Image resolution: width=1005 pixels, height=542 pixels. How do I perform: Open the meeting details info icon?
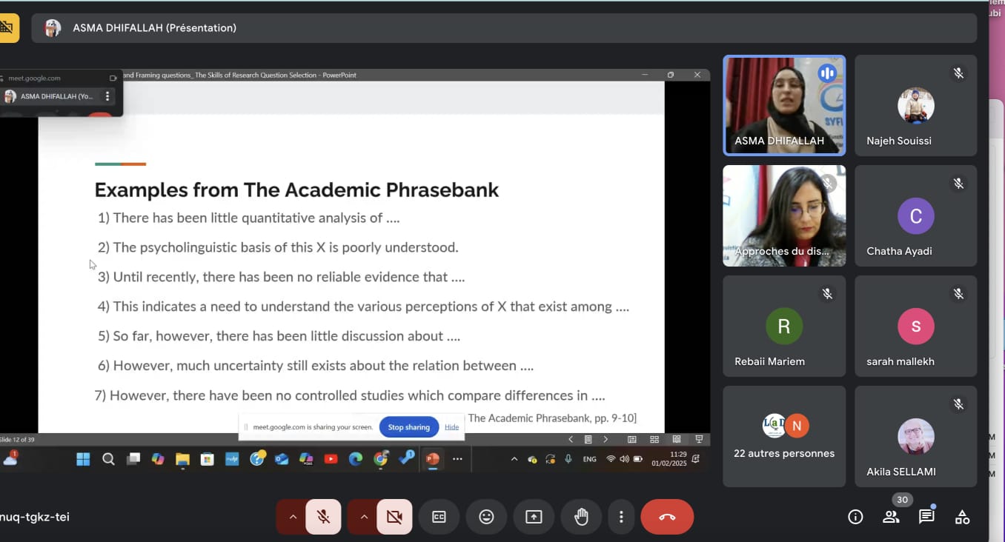click(855, 517)
